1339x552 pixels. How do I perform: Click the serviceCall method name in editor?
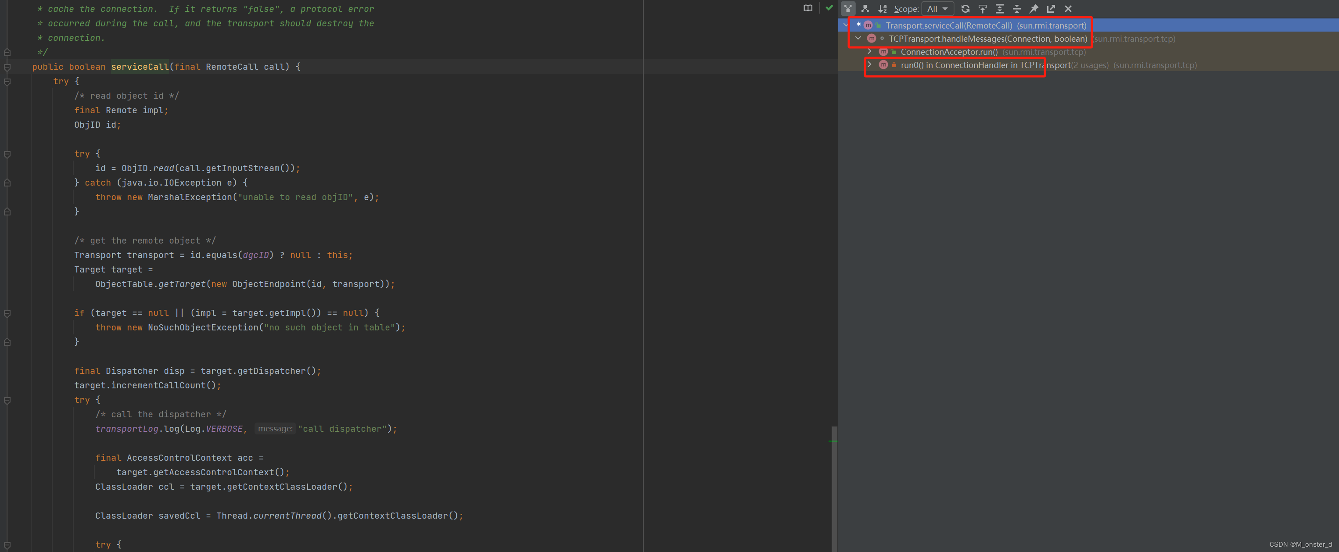click(x=140, y=67)
